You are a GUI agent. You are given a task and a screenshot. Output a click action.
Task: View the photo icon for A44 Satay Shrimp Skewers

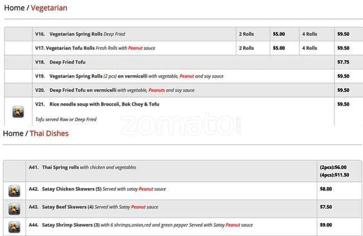point(15,227)
